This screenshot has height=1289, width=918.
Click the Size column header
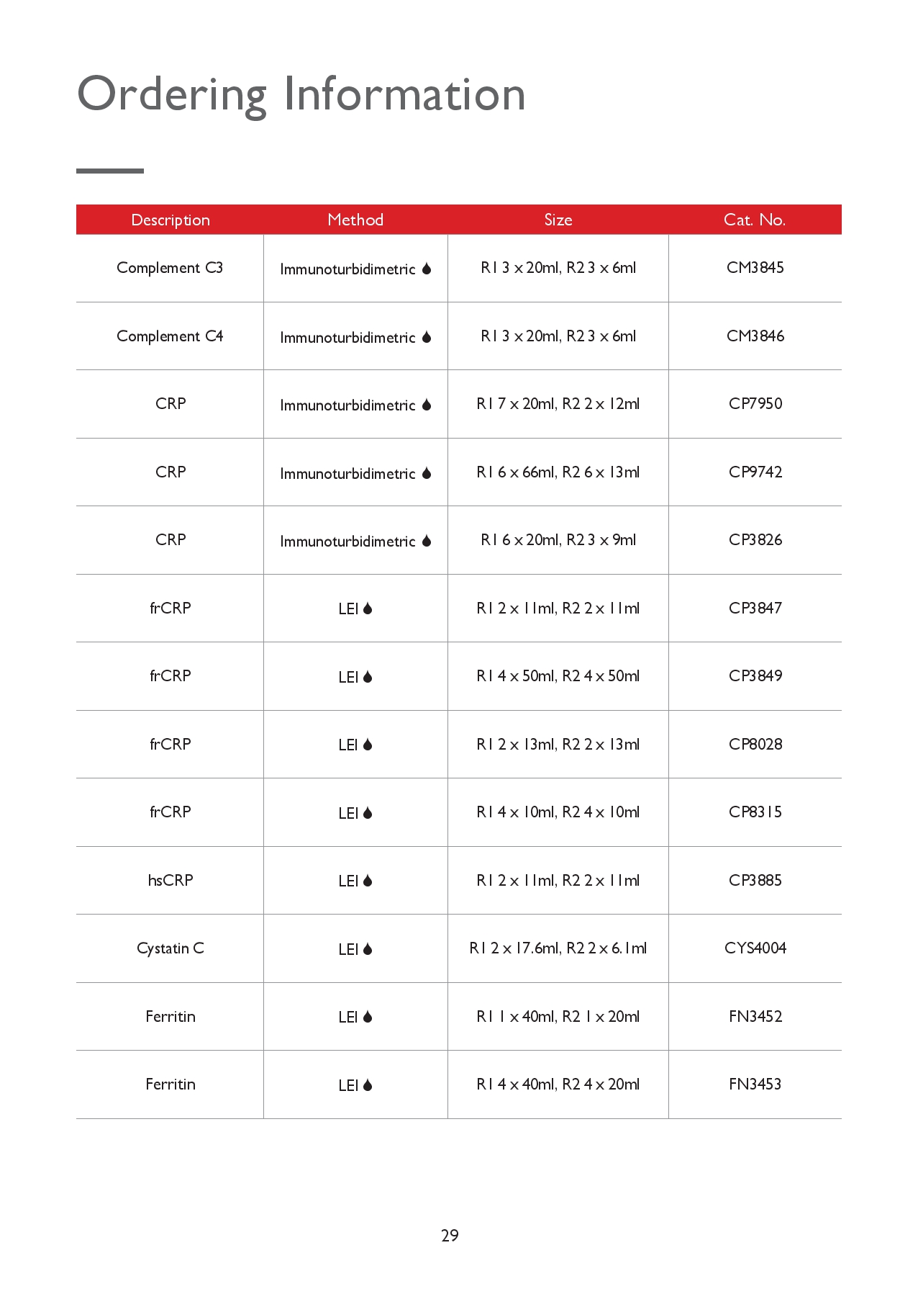(558, 220)
